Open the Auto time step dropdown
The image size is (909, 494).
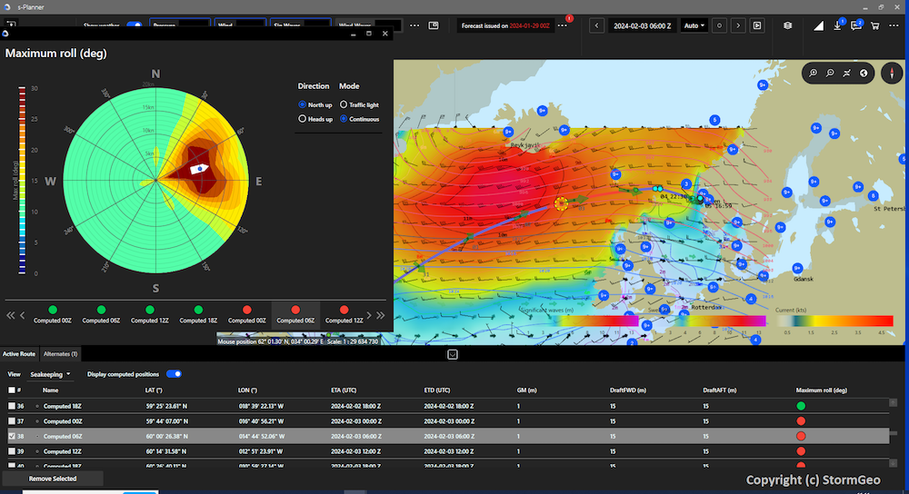[x=694, y=25]
